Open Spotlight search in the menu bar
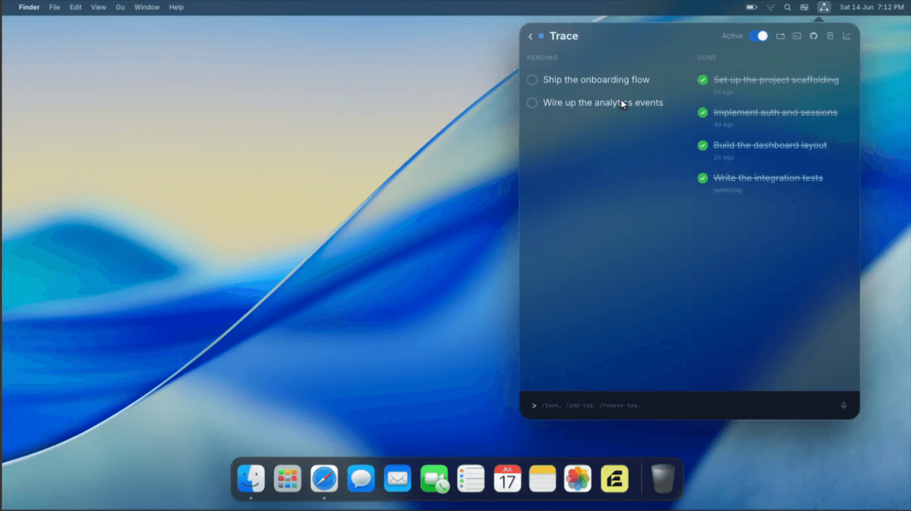911x511 pixels. pyautogui.click(x=788, y=7)
